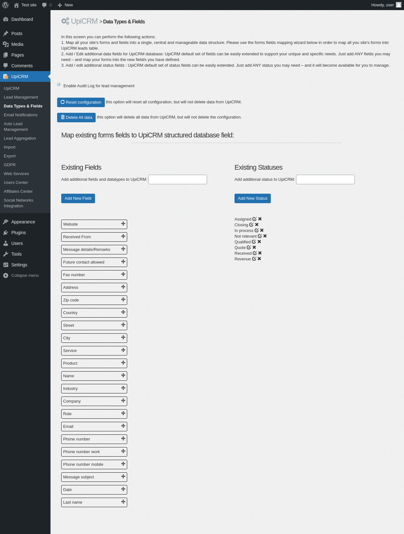Click New in the admin bar
The image size is (404, 534).
(65, 5)
